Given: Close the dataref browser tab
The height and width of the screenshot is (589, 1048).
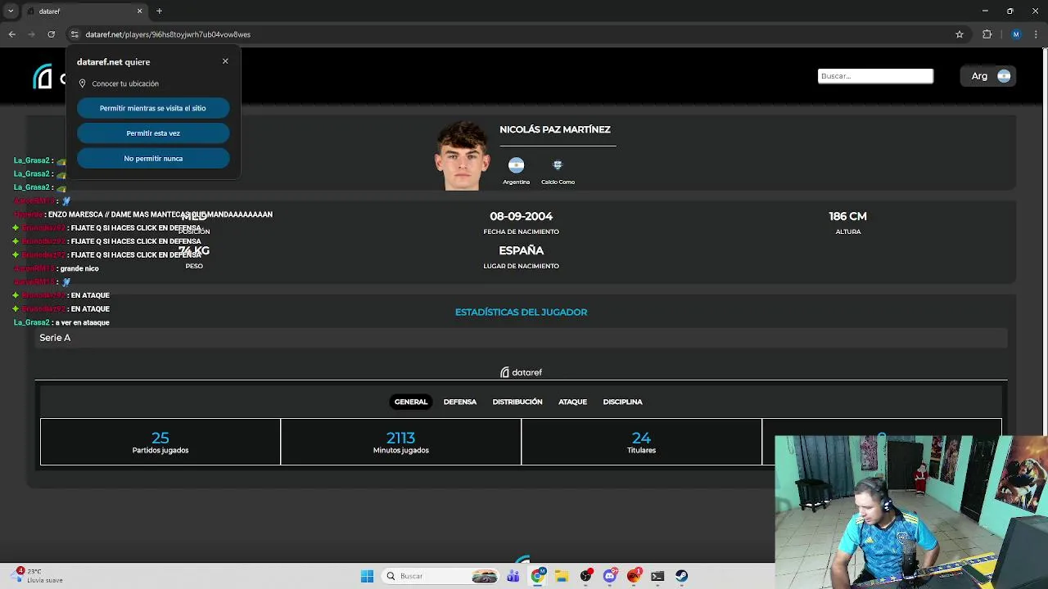Looking at the screenshot, I should 139,11.
